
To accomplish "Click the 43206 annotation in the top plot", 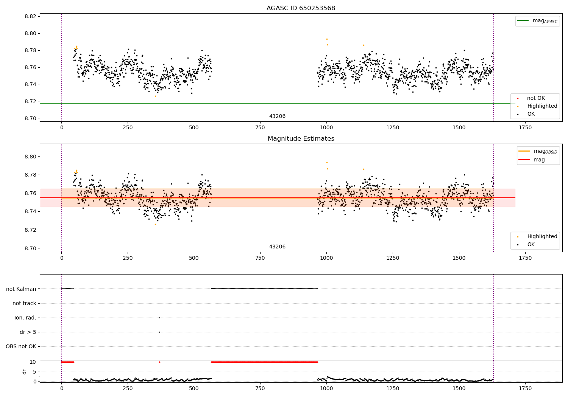I will coord(277,116).
